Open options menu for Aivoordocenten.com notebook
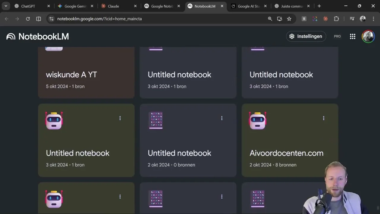The width and height of the screenshot is (380, 214). pos(323,118)
